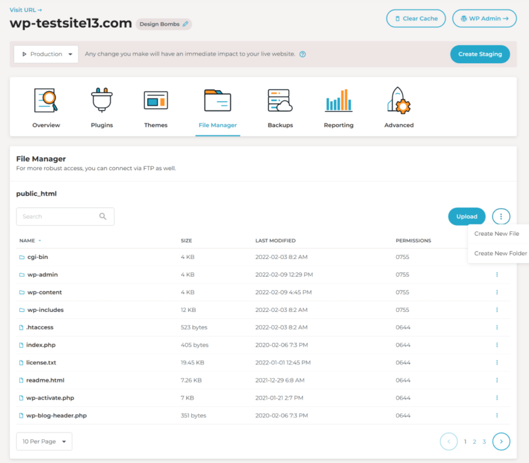Viewport: 529px width, 463px height.
Task: Click the LAST MODIFIED column header
Action: pos(275,241)
